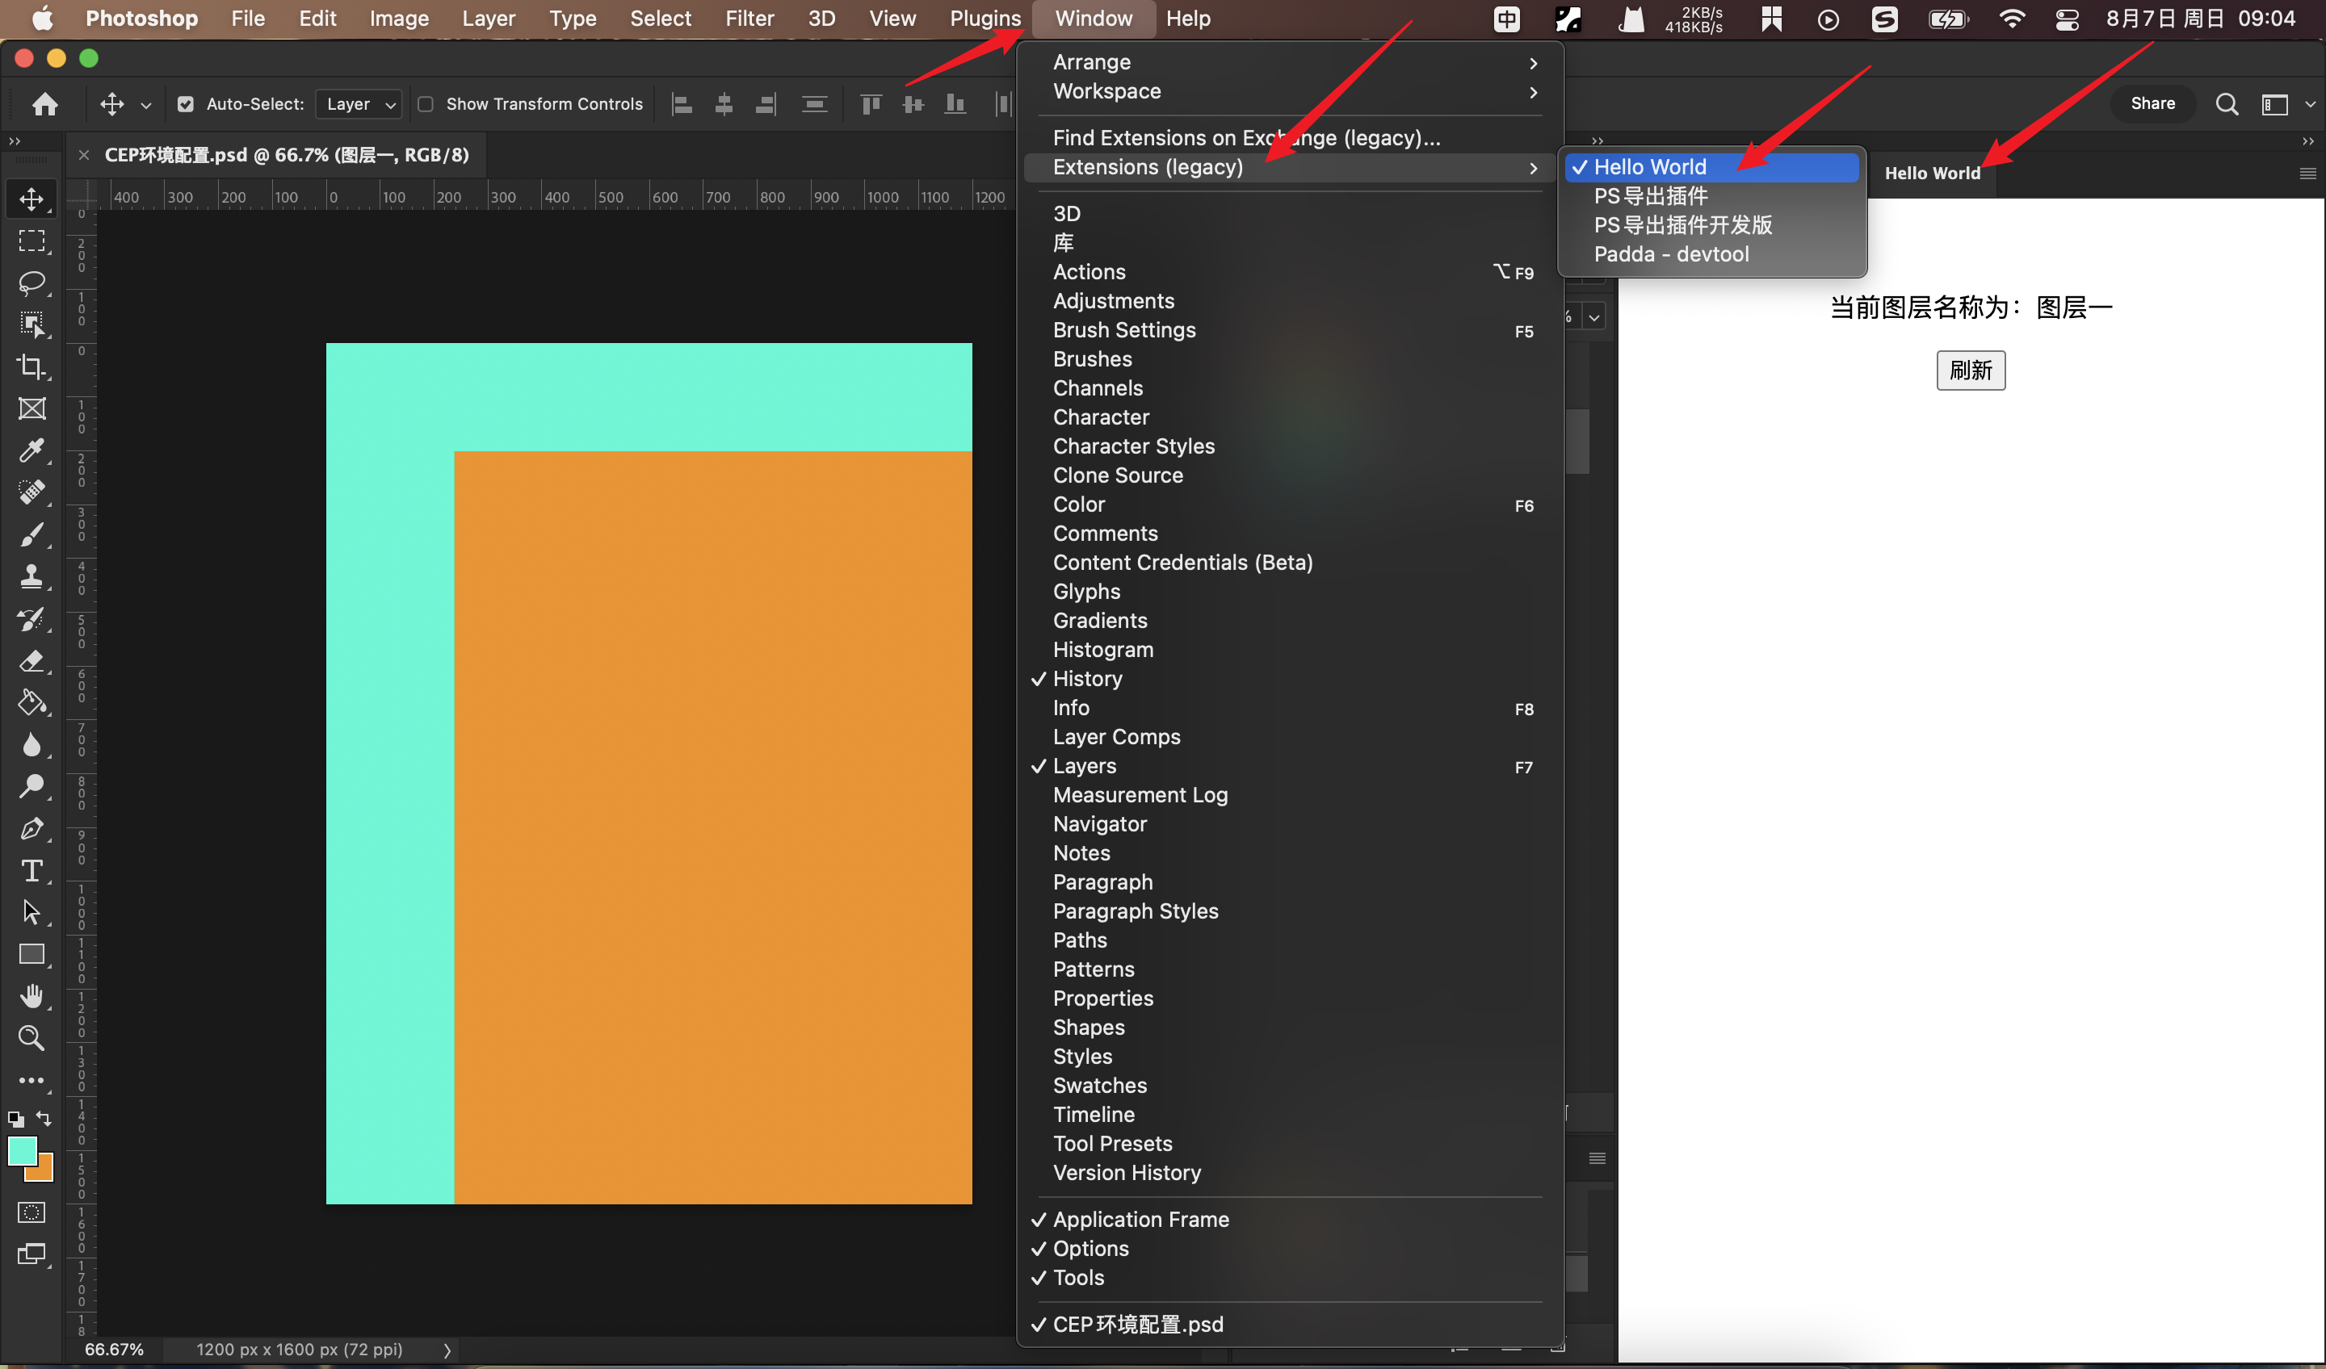This screenshot has height=1369, width=2326.
Task: Select the Rectangle shape tool
Action: [31, 954]
